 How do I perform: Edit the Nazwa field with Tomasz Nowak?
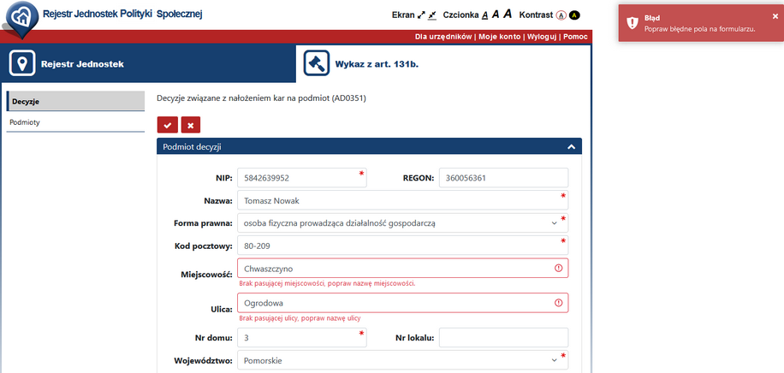coord(403,200)
